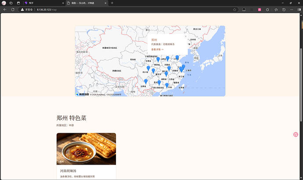Click the map pin beside 贵州 label
The width and height of the screenshot is (303, 180).
[159, 83]
